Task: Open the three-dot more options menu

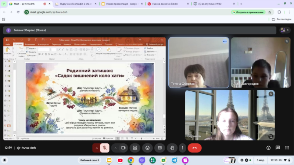Action: (182, 148)
